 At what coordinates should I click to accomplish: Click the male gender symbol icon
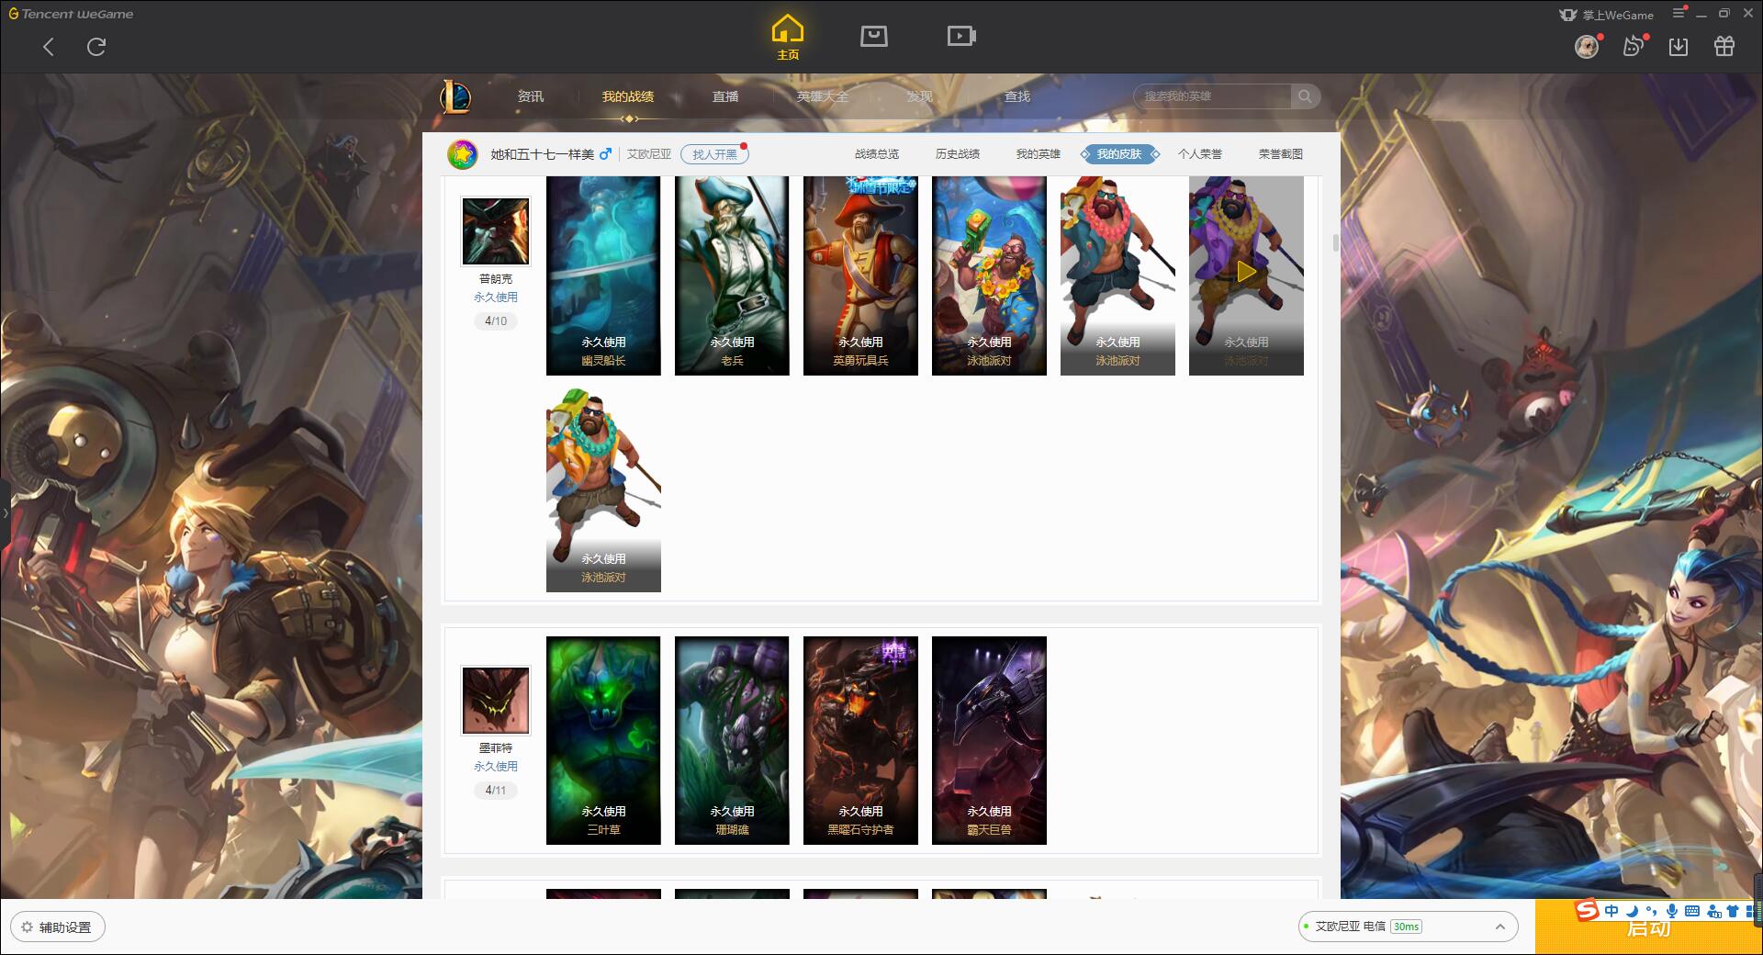click(605, 154)
